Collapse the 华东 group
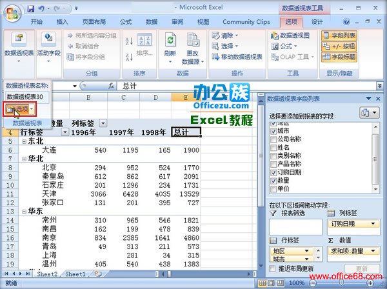 point(24,212)
